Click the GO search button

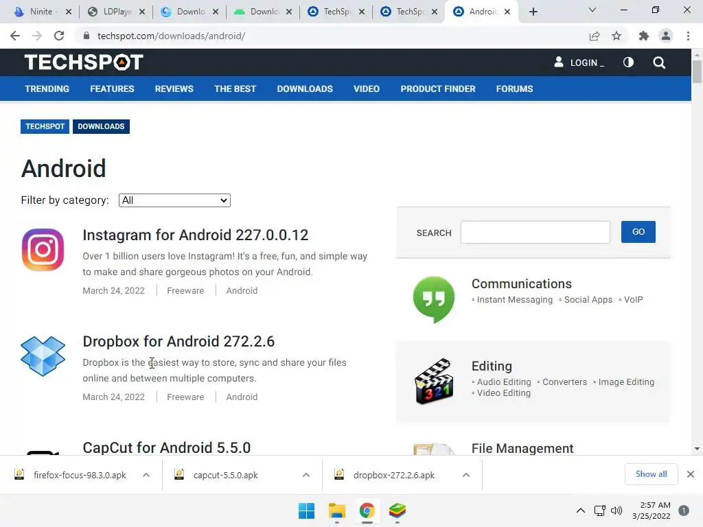(x=638, y=232)
